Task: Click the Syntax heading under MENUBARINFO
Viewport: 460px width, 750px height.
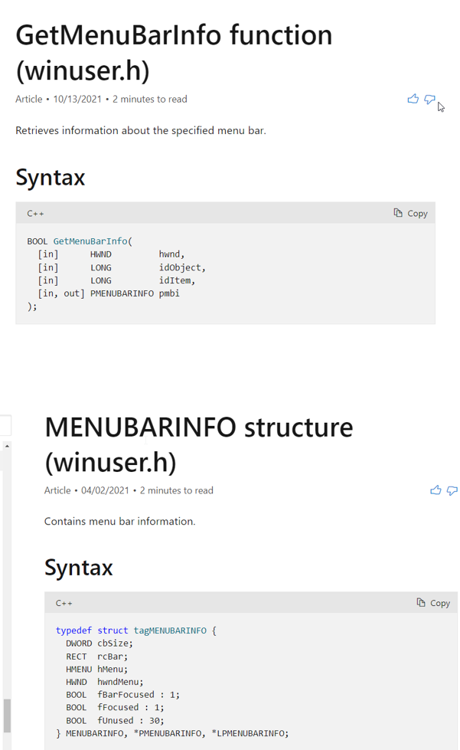Action: [x=78, y=568]
